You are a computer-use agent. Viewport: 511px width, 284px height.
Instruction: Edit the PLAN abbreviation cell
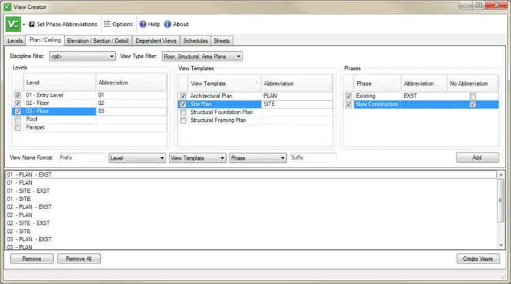point(296,96)
